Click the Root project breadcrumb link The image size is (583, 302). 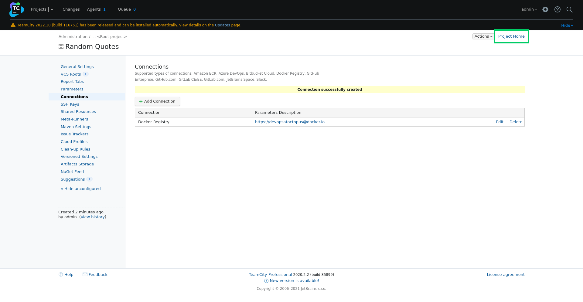(112, 37)
